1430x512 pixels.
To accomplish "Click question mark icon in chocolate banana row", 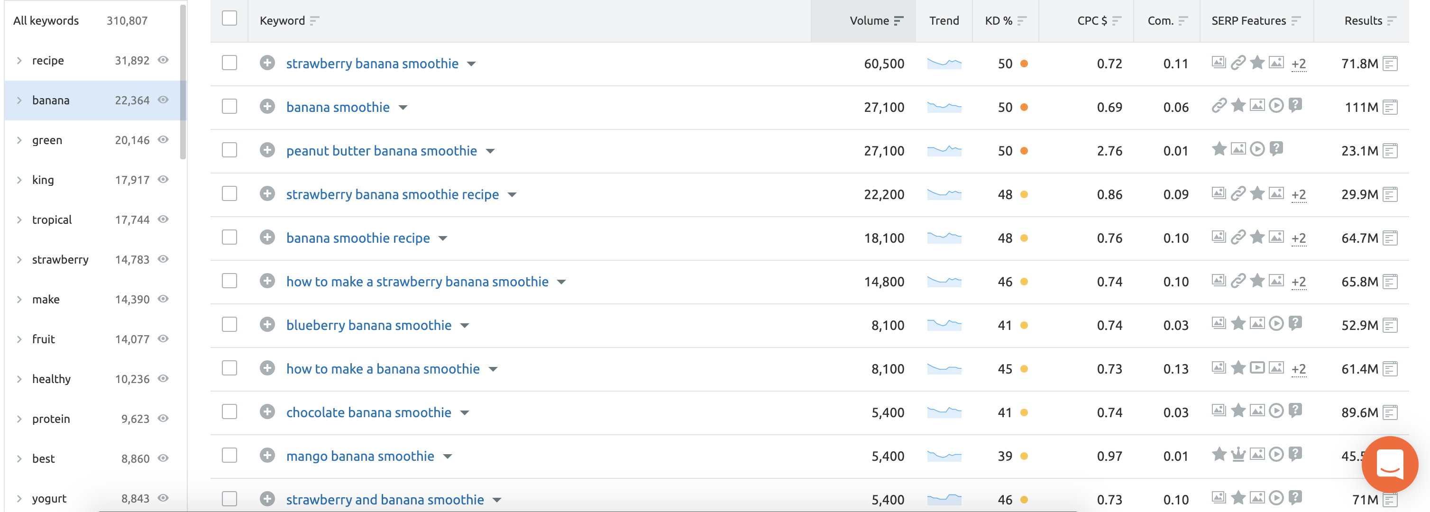I will 1295,411.
